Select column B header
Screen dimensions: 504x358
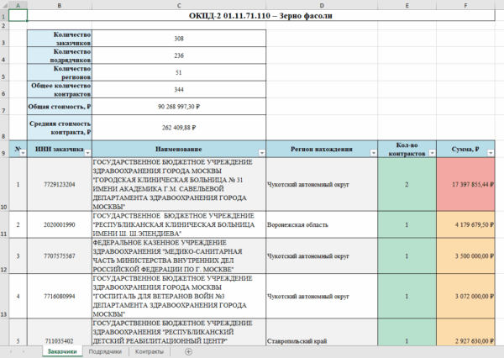point(60,5)
